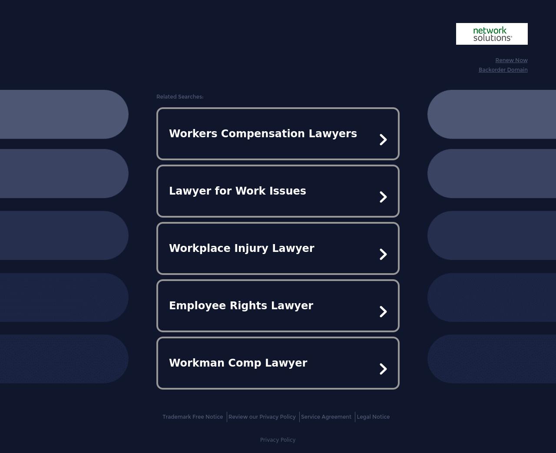Click the arrow beside Lawyer for Work Issues
Screen dimensions: 556x453
click(x=383, y=197)
